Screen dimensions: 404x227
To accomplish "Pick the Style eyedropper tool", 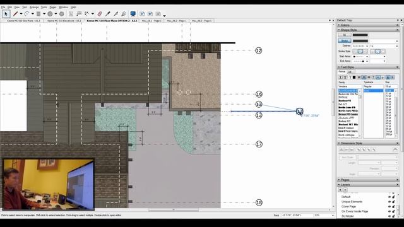I will tap(108, 14).
